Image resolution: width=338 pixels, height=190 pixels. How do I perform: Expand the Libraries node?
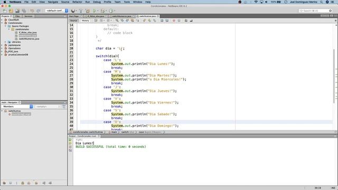6,42
